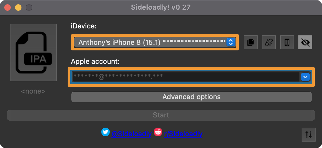Viewport: 322px width, 148px height.
Task: Visit the r/Sideloadly Reddit link
Action: [x=183, y=134]
